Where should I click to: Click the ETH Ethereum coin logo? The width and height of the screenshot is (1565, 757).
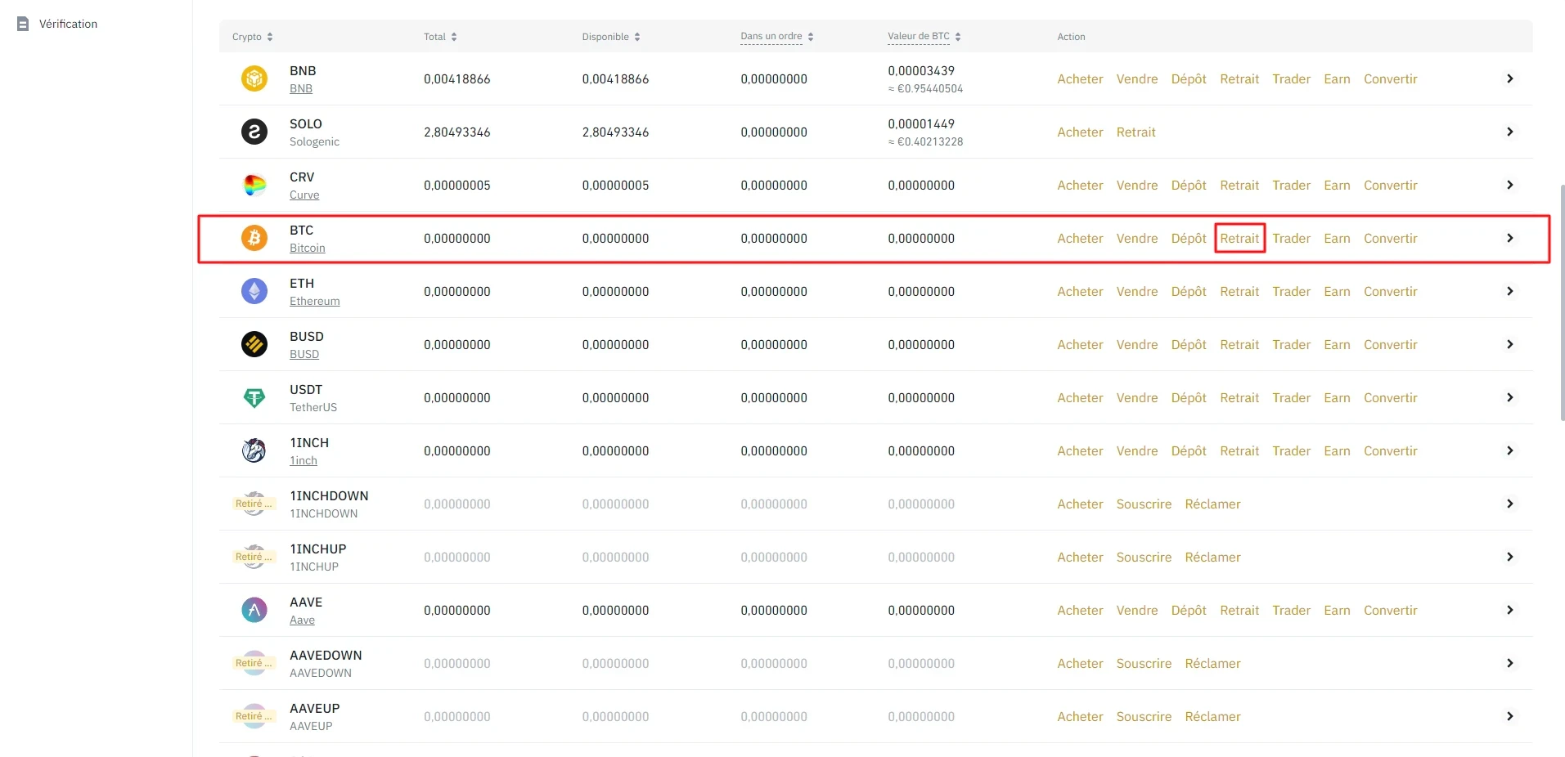254,291
